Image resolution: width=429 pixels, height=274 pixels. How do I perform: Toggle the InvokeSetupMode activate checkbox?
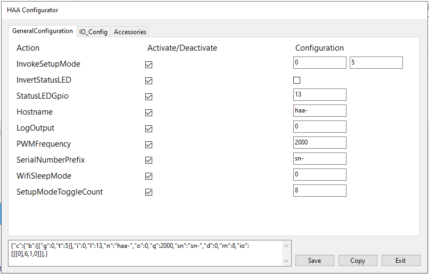pos(149,65)
